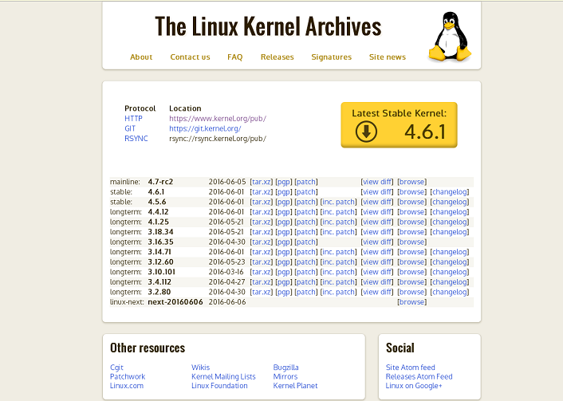Viewport: 563px width, 401px height.
Task: Click the GIT protocol link
Action: (130, 128)
